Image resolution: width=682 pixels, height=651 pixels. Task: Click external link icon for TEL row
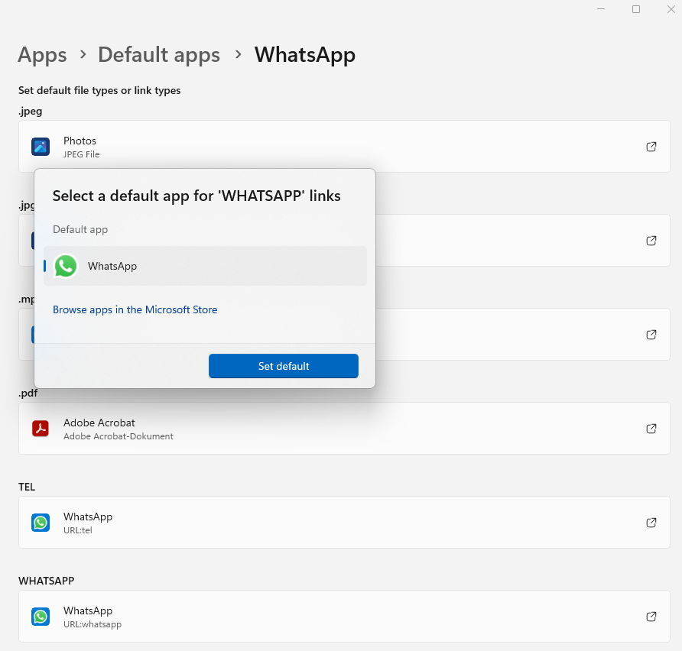[651, 523]
